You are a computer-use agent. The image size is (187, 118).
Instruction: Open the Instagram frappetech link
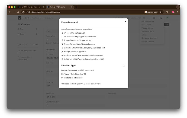coord(88,59)
